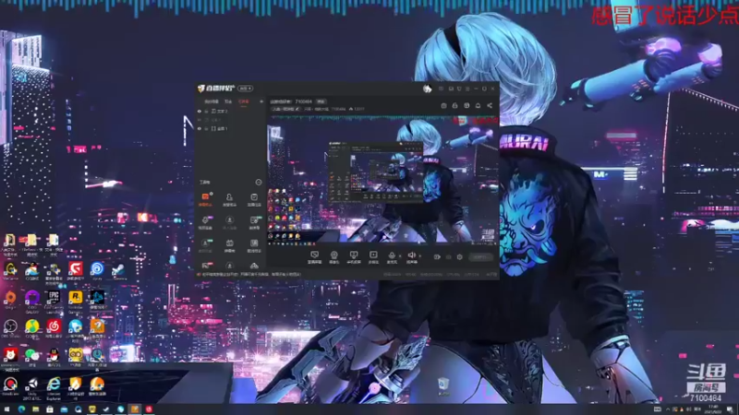Open the red Garena G desktop icon
739x415 pixels.
point(76,270)
